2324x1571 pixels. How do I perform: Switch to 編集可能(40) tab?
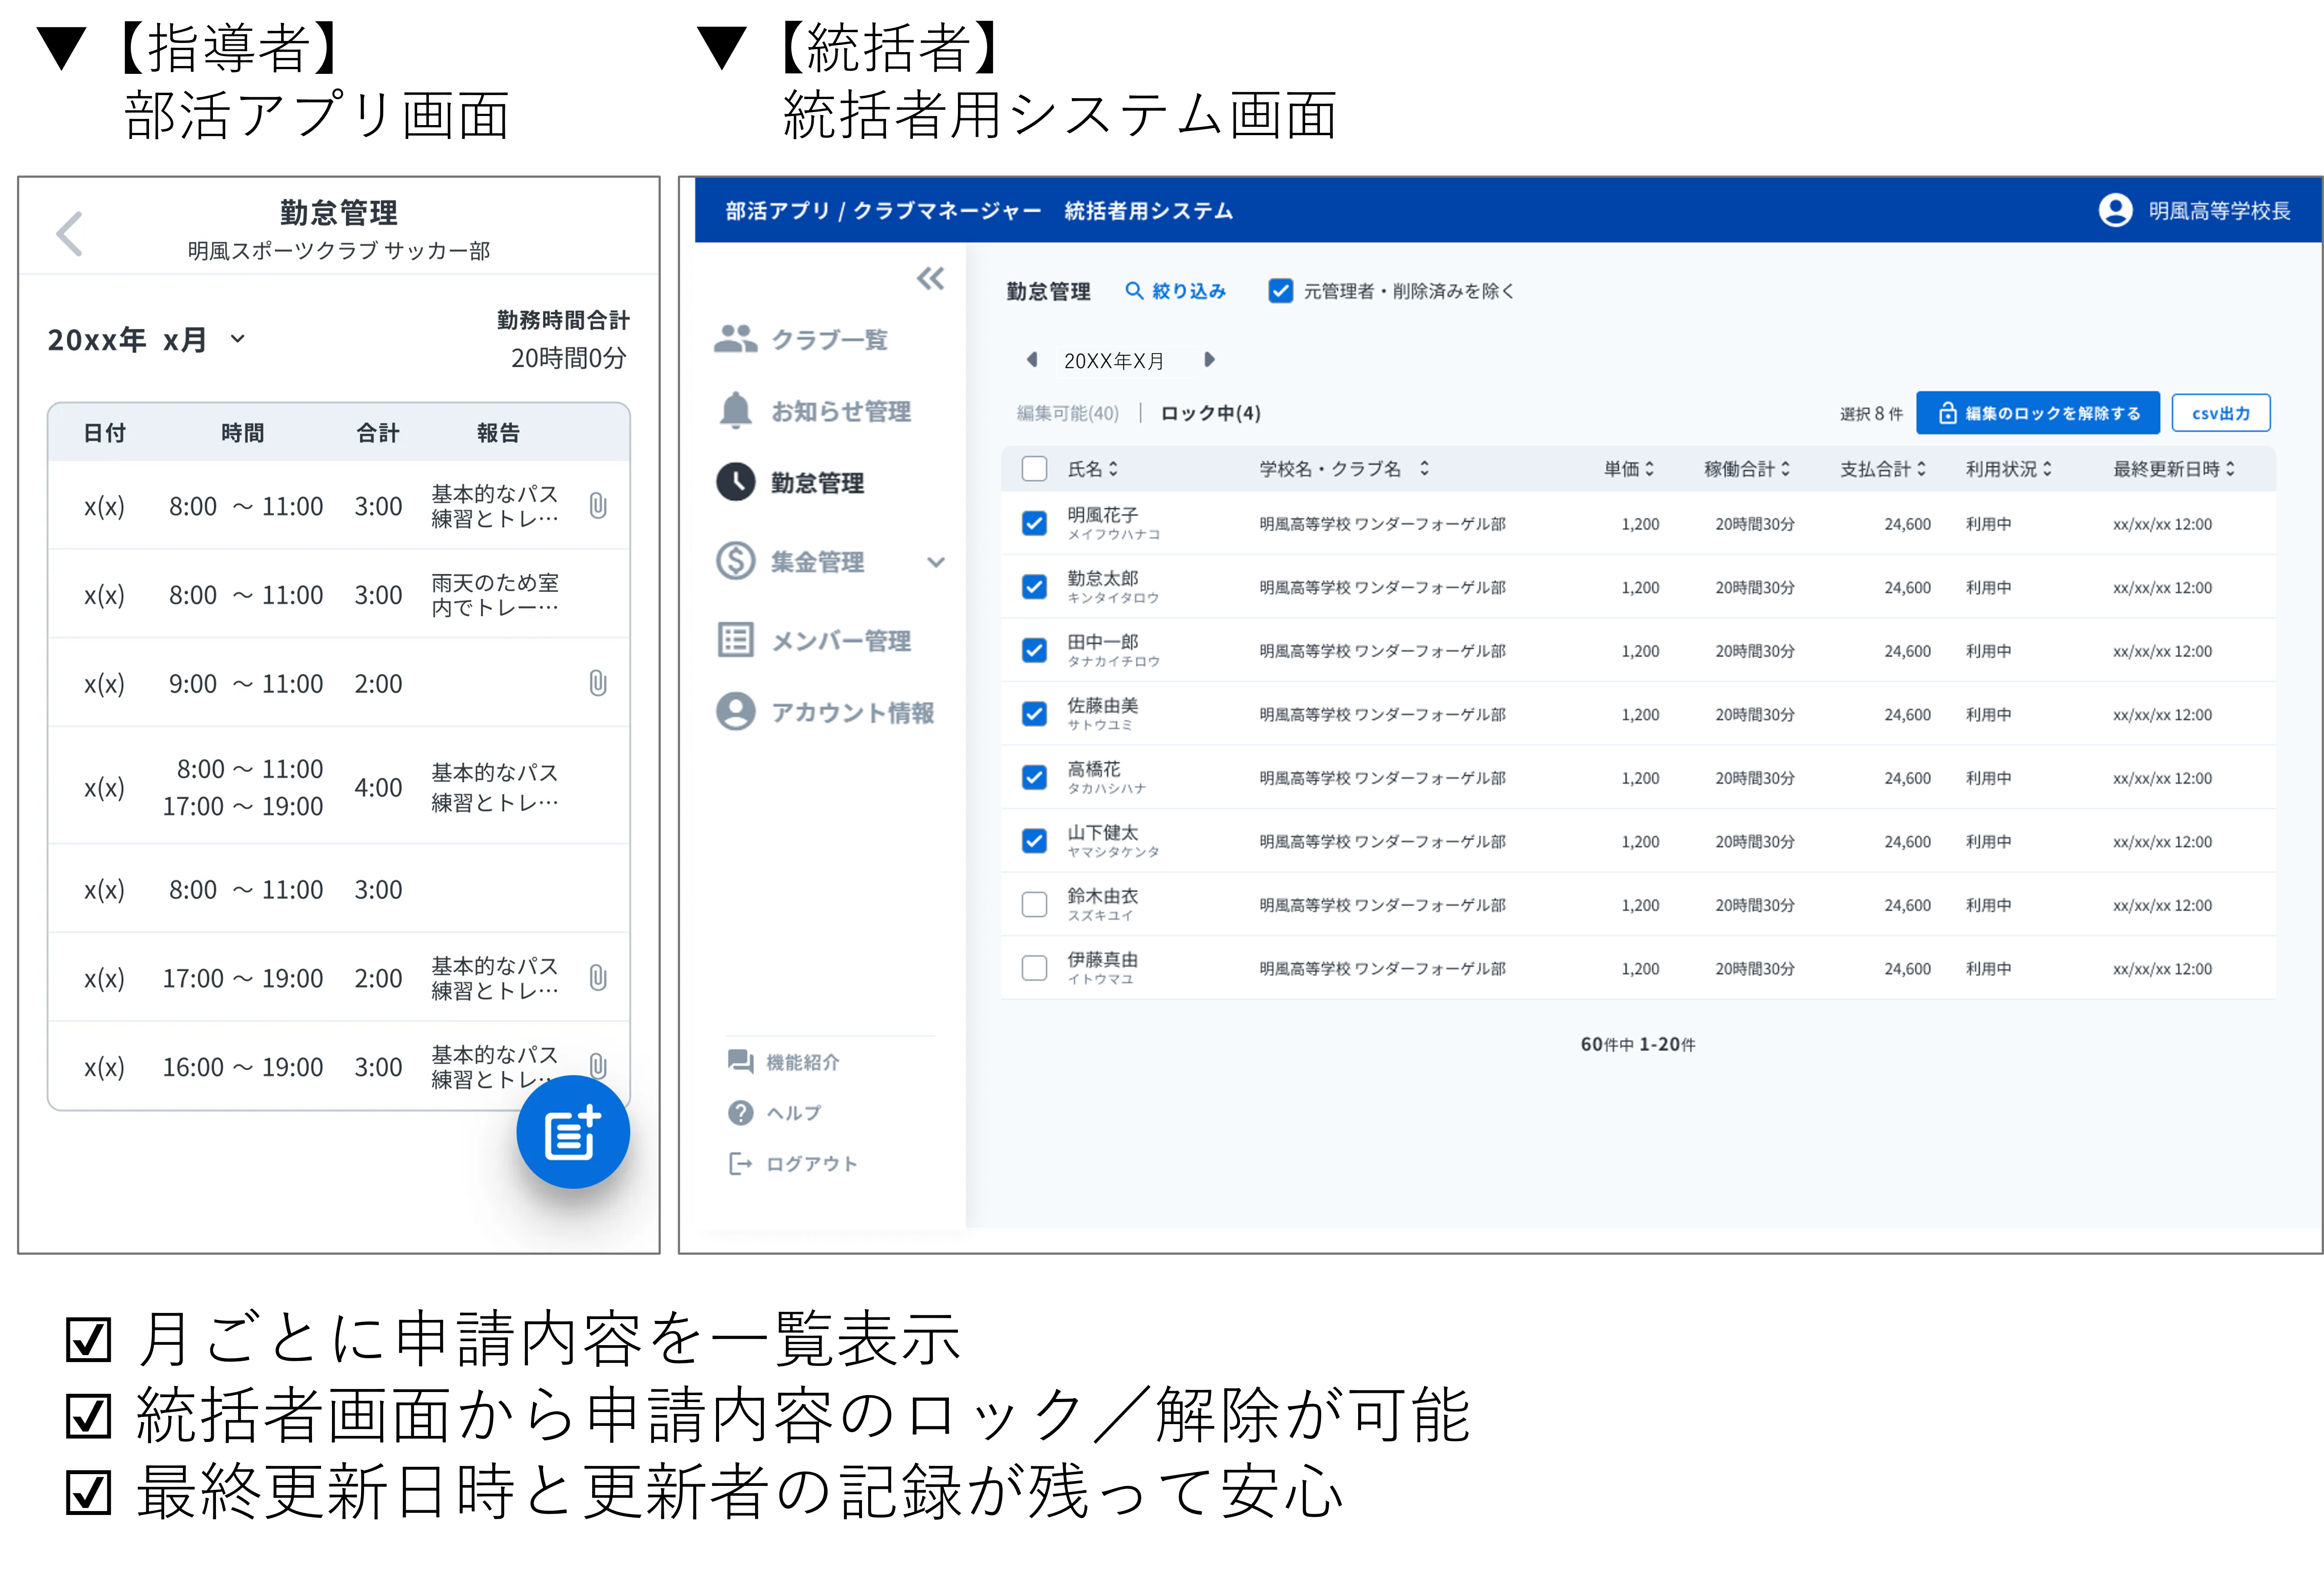coord(1067,413)
